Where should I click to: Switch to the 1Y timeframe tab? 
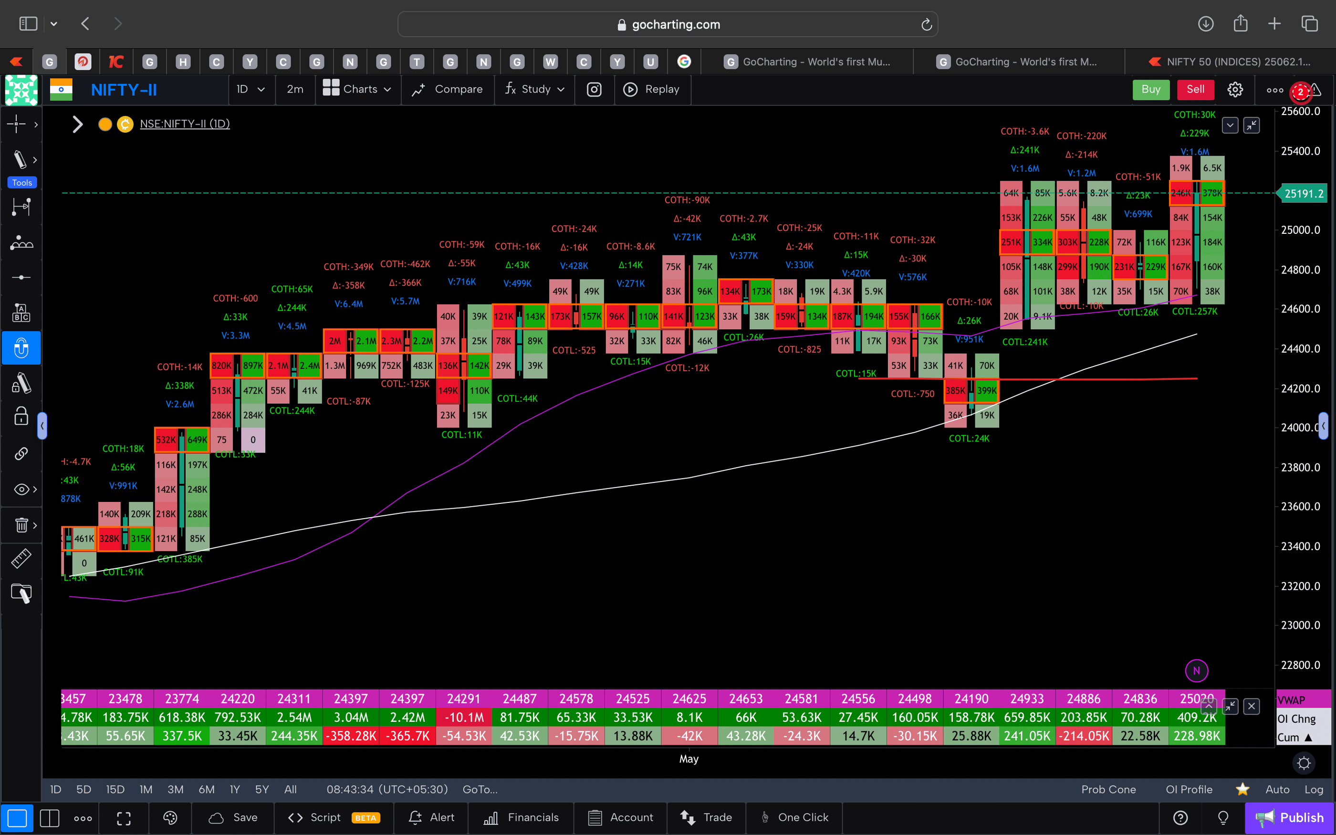[234, 789]
